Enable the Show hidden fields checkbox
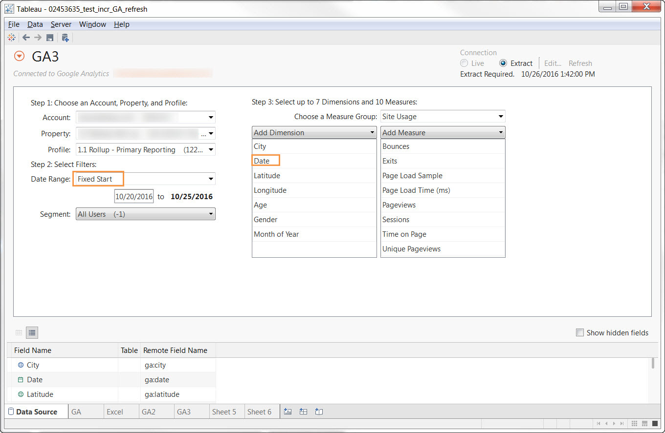Screen dimensions: 665x433 [580, 332]
